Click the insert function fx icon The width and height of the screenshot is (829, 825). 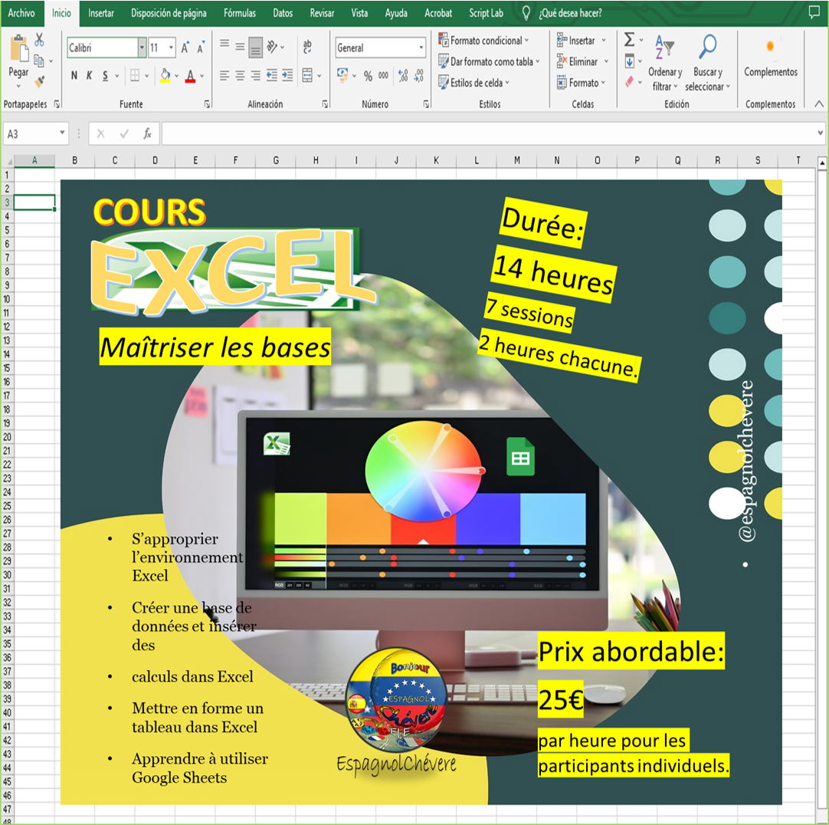click(x=148, y=134)
